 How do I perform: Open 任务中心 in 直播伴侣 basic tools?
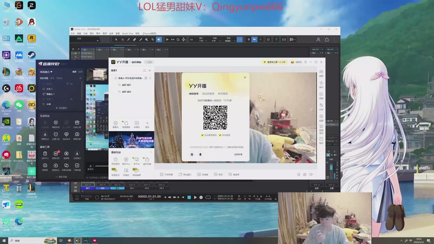tap(45, 155)
